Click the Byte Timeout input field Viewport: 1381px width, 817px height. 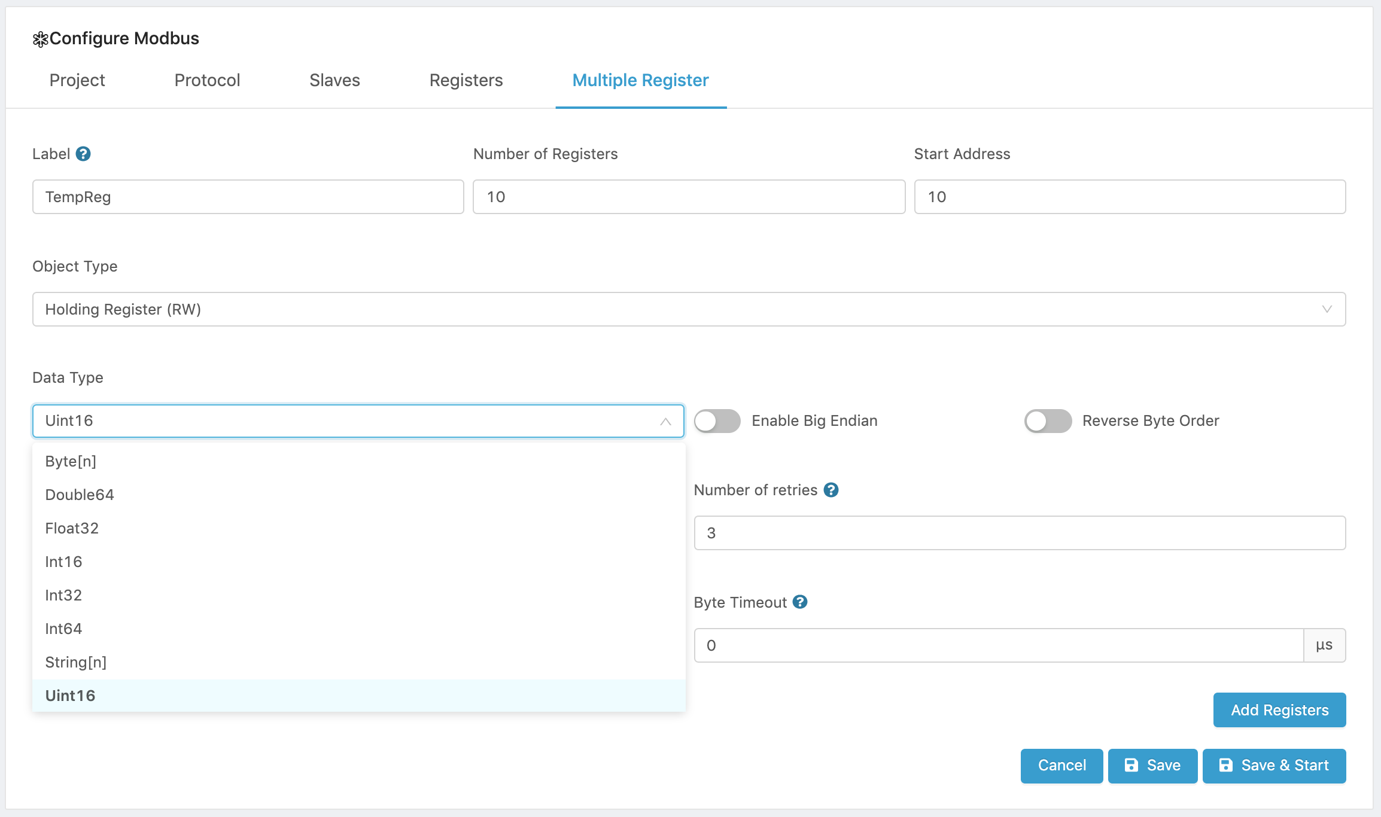click(x=999, y=645)
